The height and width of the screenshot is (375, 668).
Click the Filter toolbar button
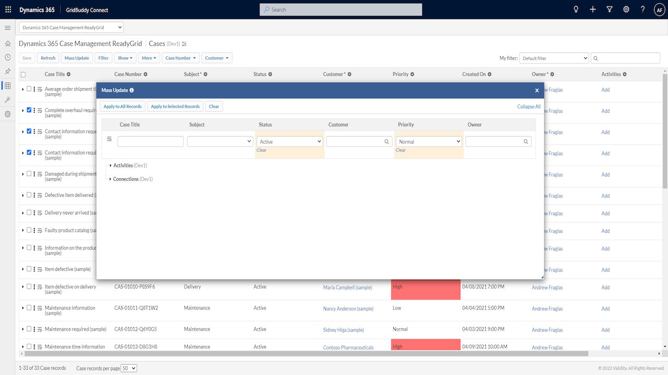click(103, 58)
